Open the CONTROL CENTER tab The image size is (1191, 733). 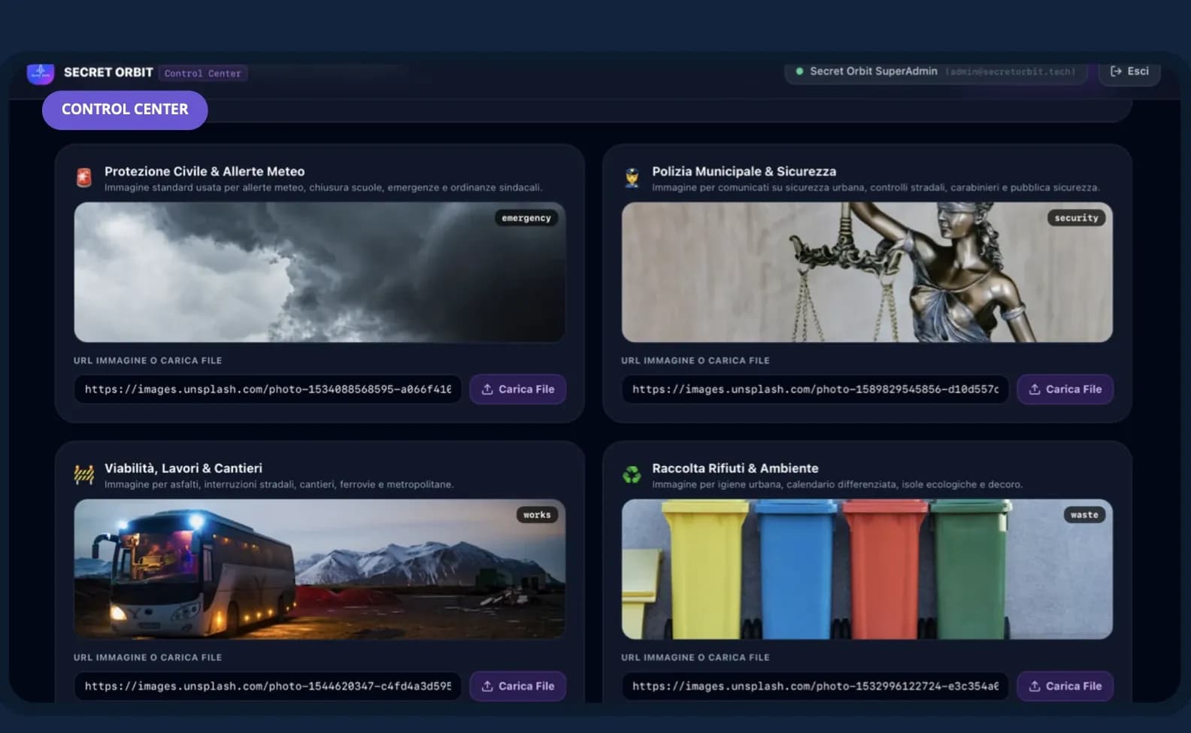[125, 110]
